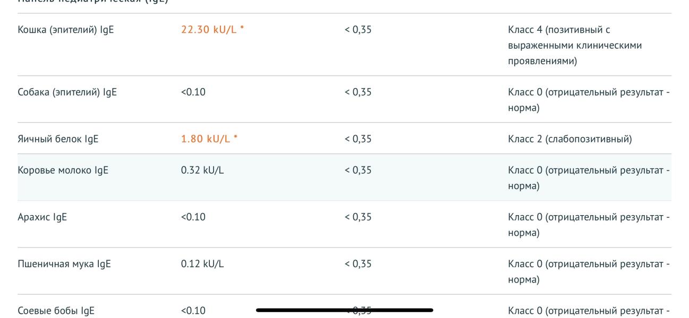This screenshot has height=318, width=689.
Task: Click the 0.32 kU/L cow milk value
Action: (202, 170)
